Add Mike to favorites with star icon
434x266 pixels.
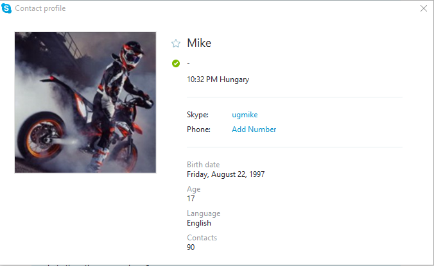(x=176, y=44)
